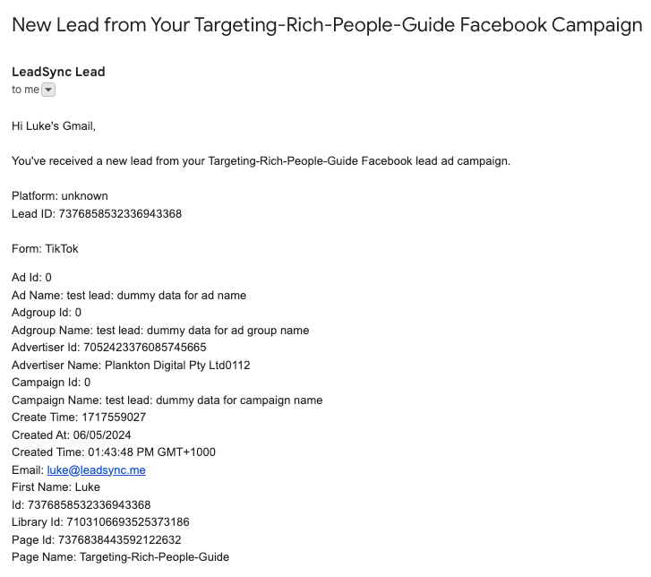Click the LeadSync Lead sender name
The height and width of the screenshot is (577, 651).
point(58,72)
